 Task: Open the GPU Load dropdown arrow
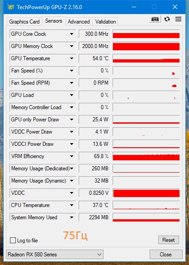(72, 95)
